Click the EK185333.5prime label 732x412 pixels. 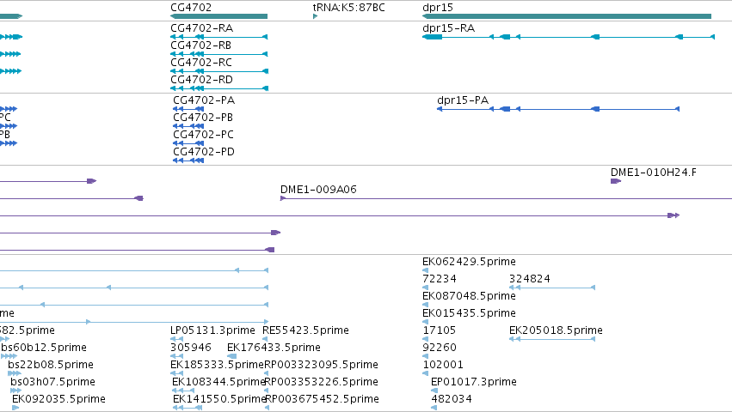tap(218, 365)
